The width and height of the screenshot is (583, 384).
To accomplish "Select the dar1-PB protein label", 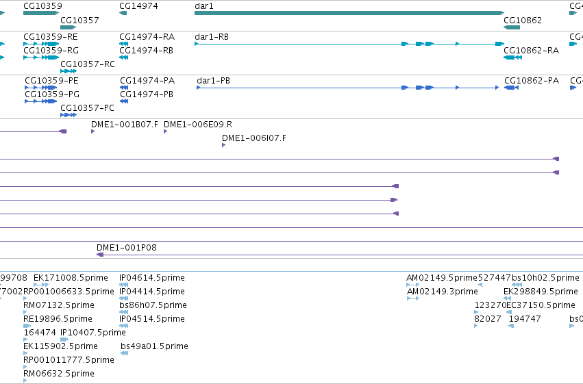I will 214,81.
